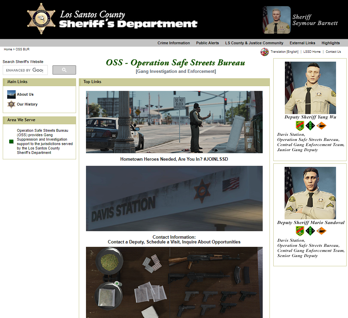Image resolution: width=348 pixels, height=318 pixels.
Task: Click the Junior Gang Deputy text
Action: click(298, 150)
